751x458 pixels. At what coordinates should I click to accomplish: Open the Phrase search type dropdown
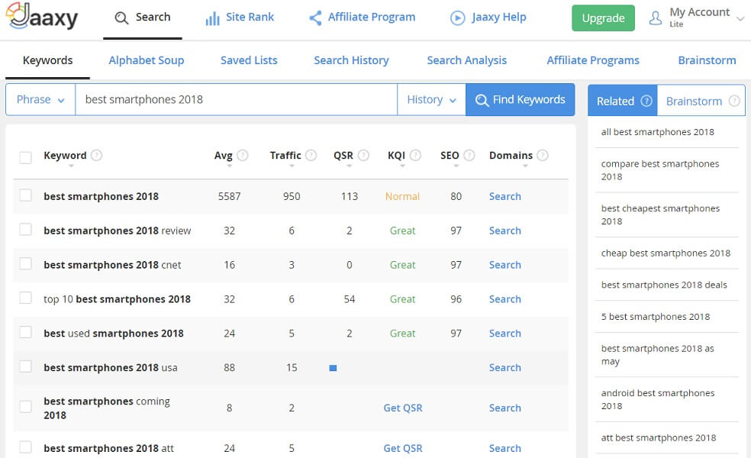(x=40, y=100)
